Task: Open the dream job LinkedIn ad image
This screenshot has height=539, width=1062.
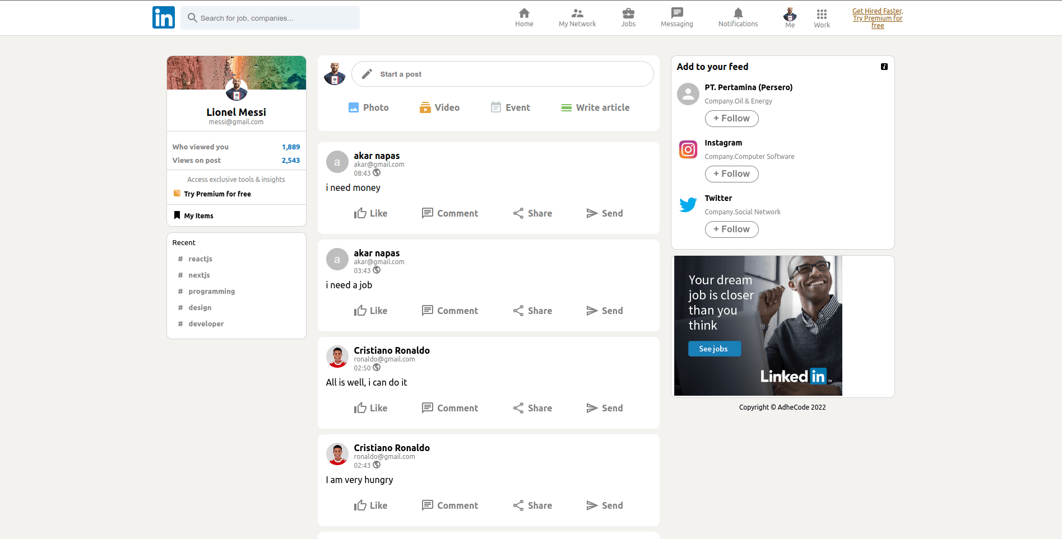Action: pos(758,326)
